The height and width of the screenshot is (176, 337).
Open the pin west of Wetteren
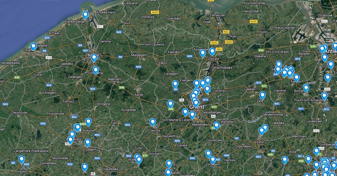216,125
